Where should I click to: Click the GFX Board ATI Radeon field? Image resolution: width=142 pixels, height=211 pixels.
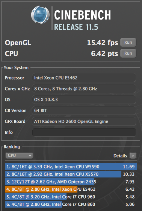pyautogui.click(x=84, y=121)
